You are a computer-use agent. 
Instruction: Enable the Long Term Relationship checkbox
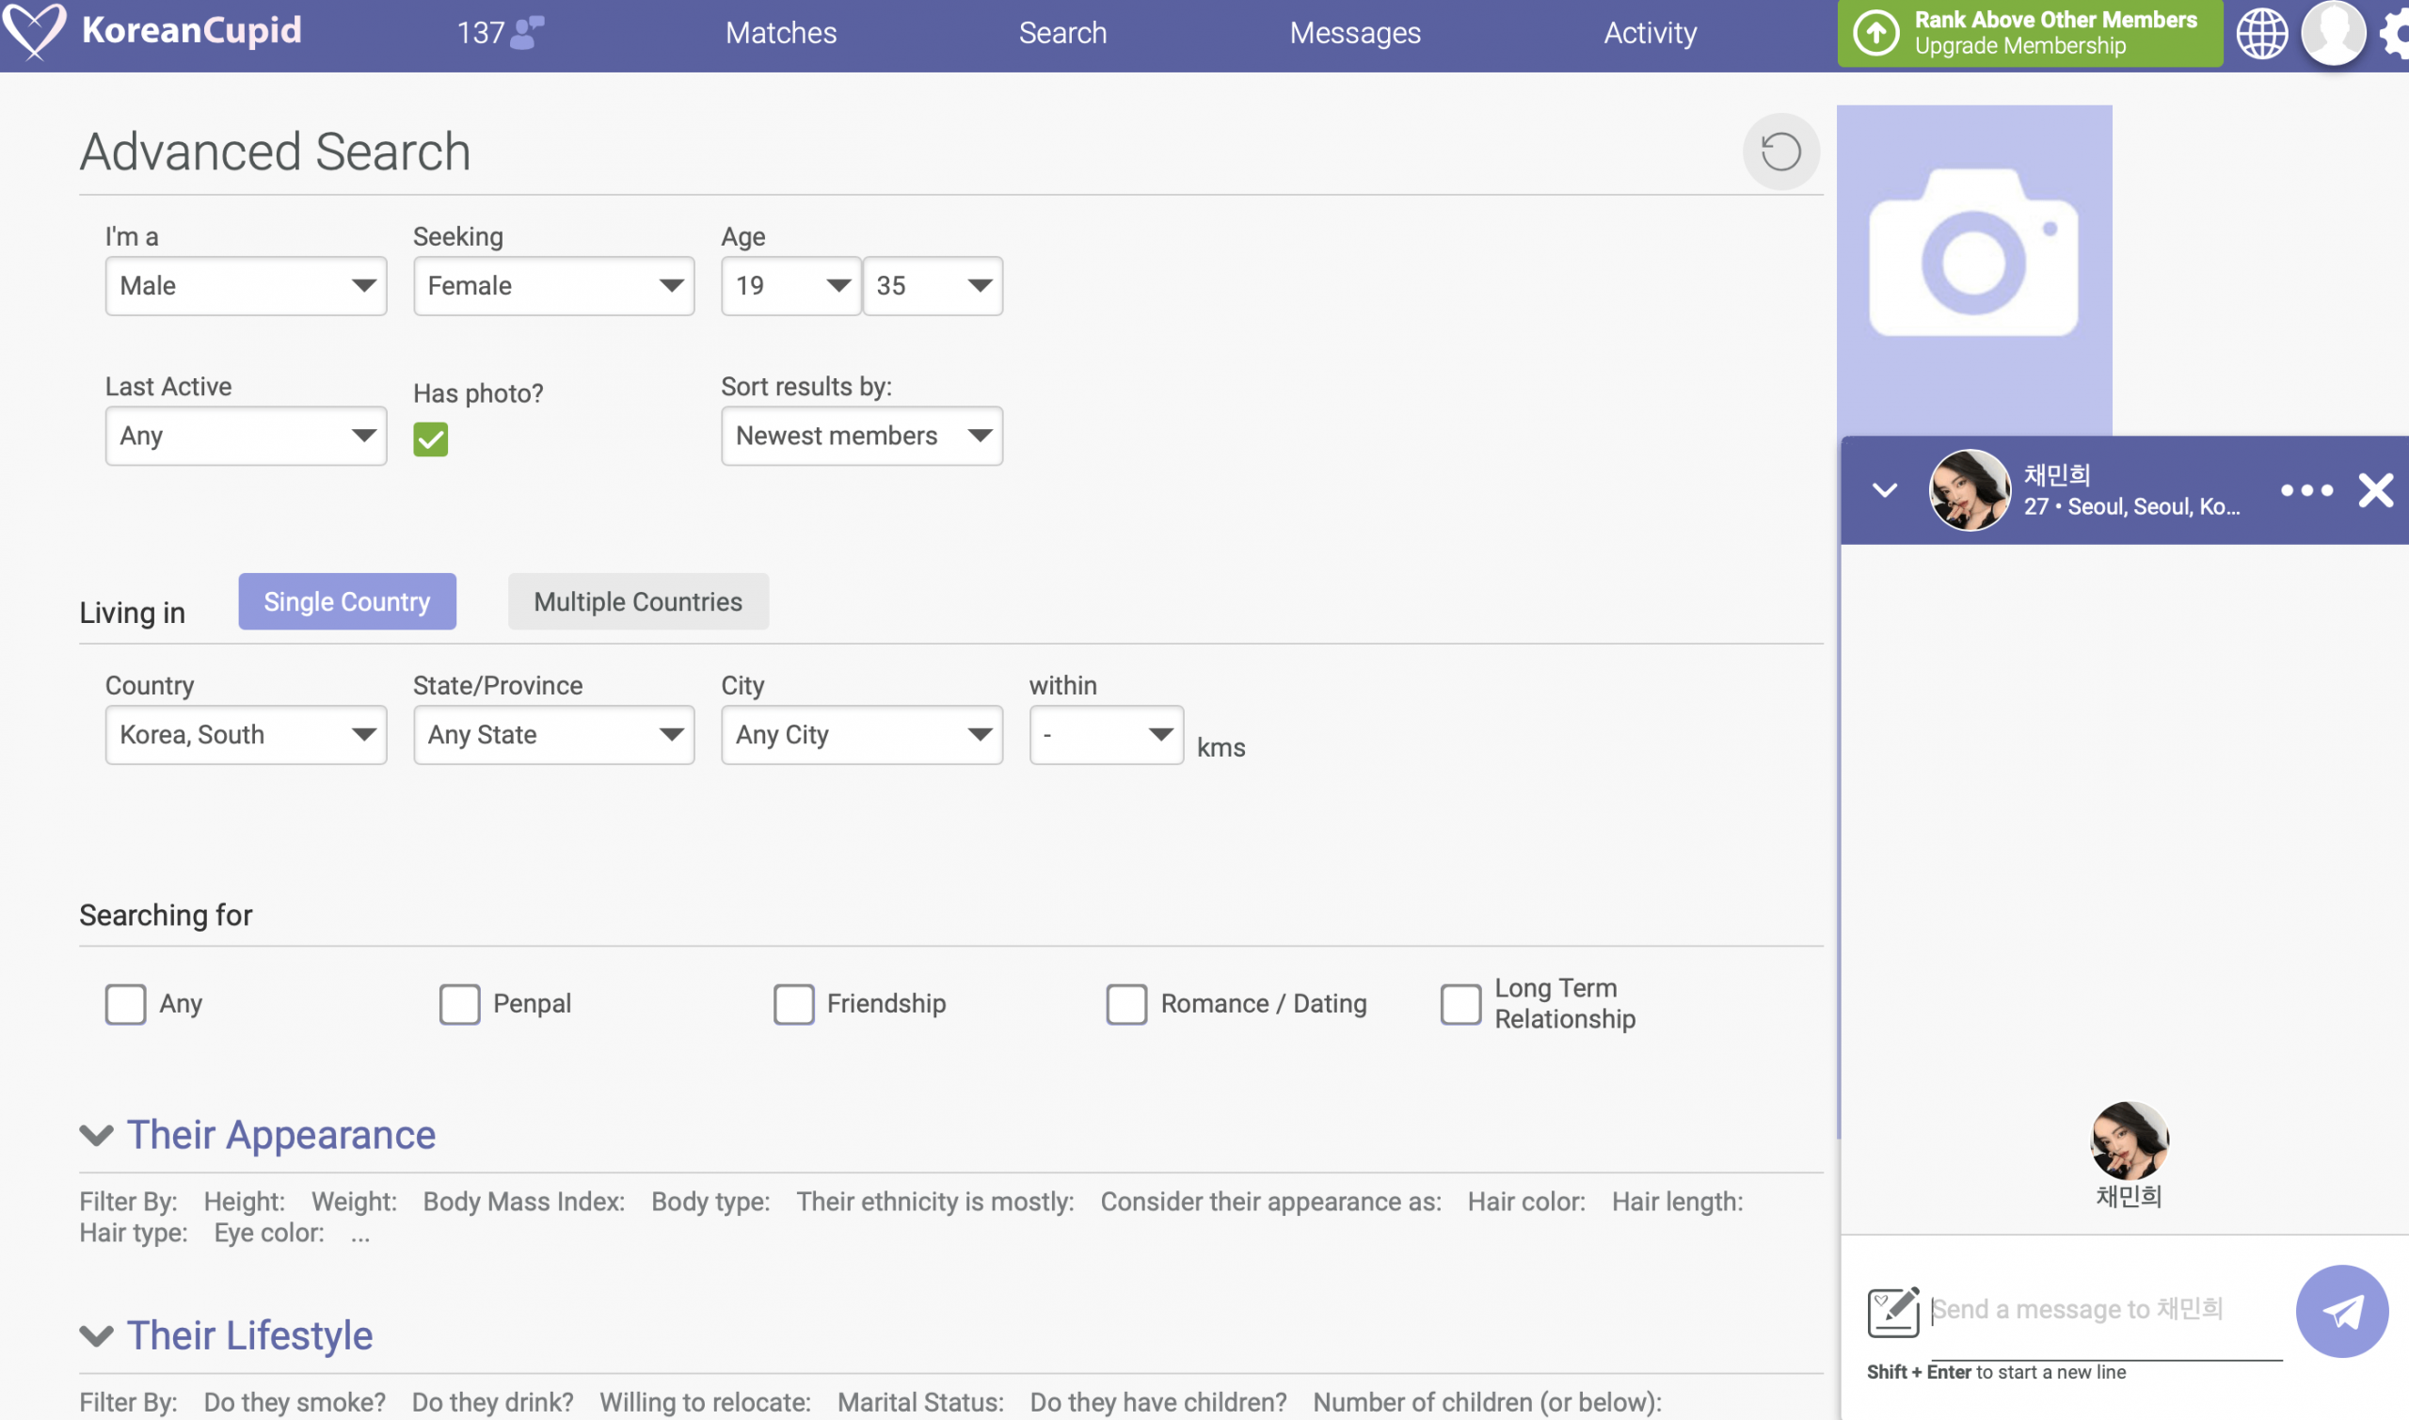[1460, 1002]
